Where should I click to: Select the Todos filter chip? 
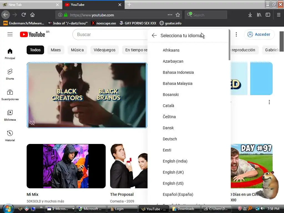click(35, 50)
